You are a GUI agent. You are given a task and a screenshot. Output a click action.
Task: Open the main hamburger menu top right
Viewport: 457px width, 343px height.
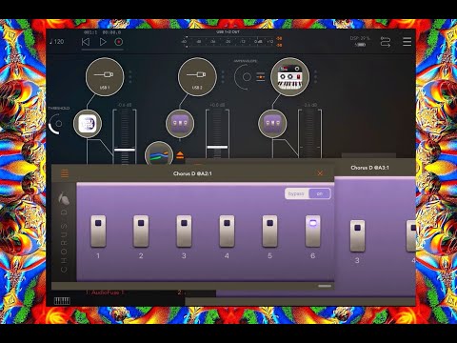coord(407,42)
